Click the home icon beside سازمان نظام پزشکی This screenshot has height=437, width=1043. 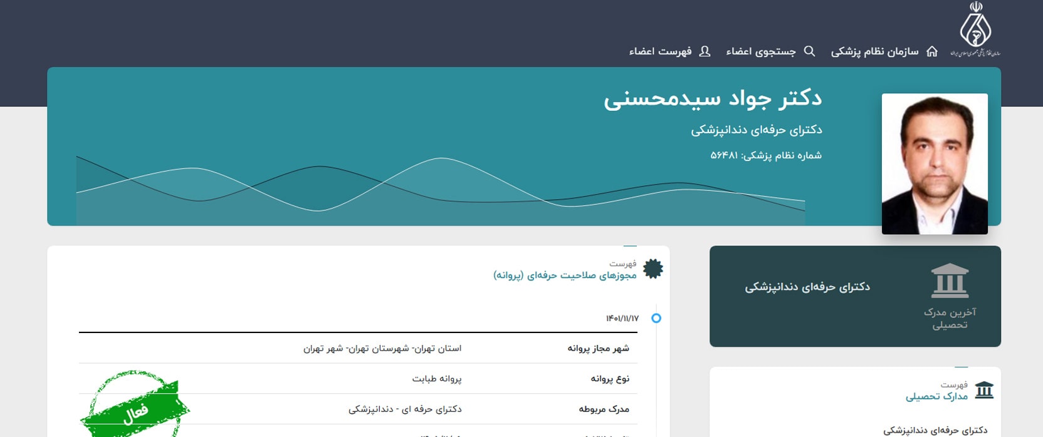click(932, 51)
